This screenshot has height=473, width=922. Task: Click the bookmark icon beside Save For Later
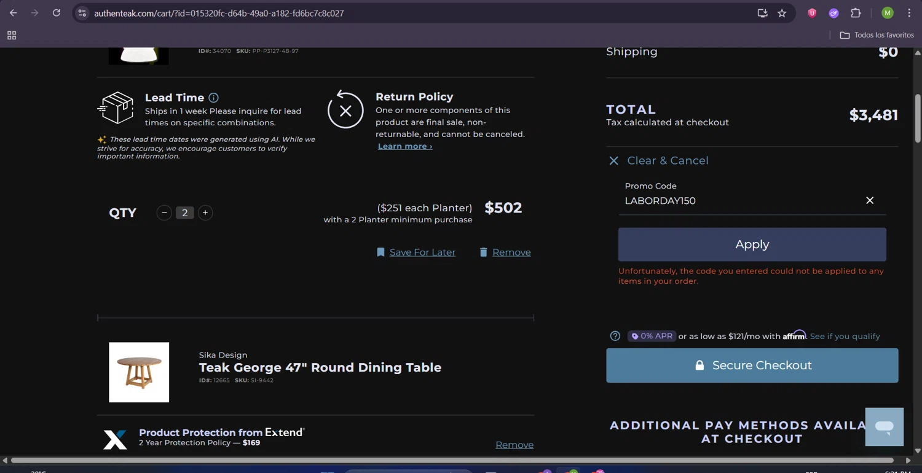pyautogui.click(x=380, y=252)
